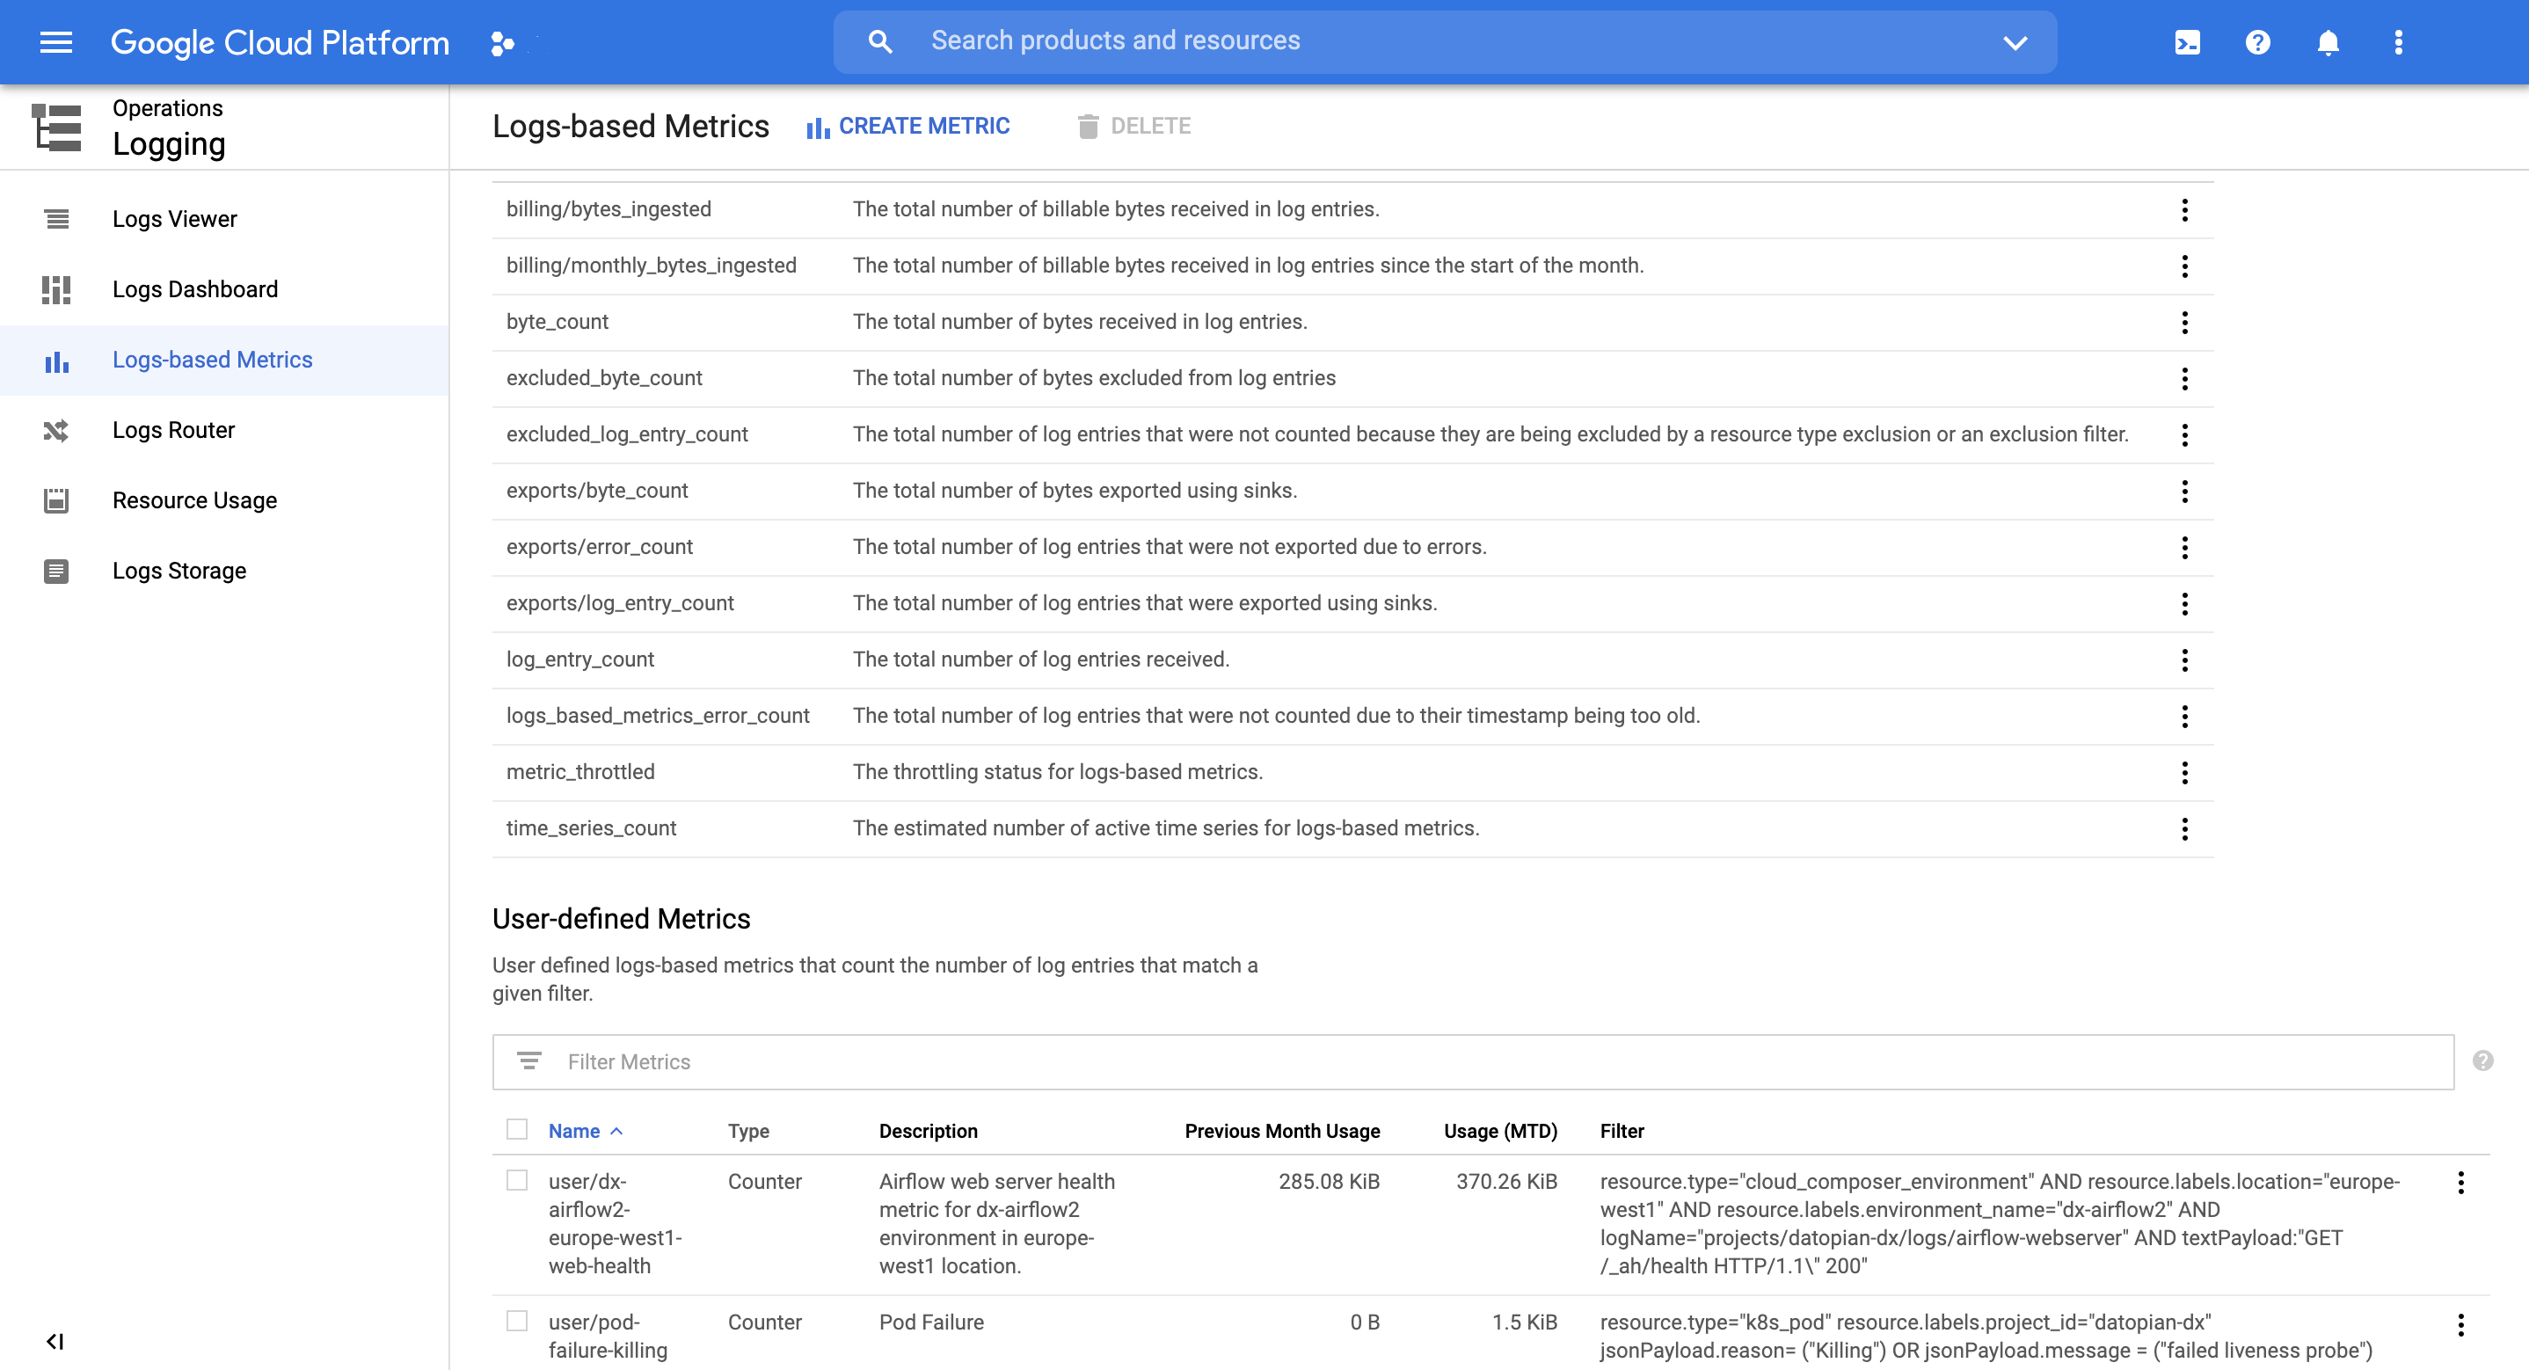2529x1370 pixels.
Task: Open Logs Router page
Action: (x=174, y=430)
